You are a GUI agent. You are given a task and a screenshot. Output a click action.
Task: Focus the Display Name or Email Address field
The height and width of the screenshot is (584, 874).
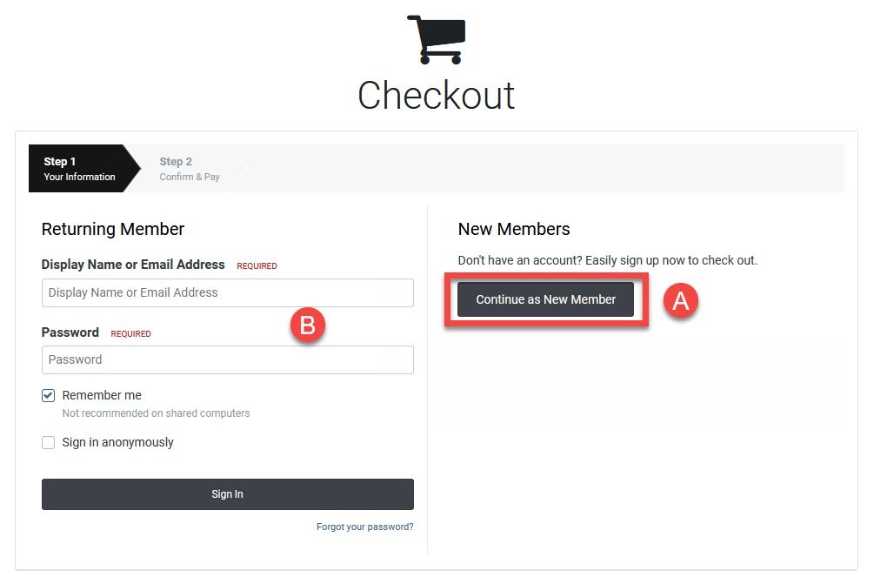[x=227, y=293]
